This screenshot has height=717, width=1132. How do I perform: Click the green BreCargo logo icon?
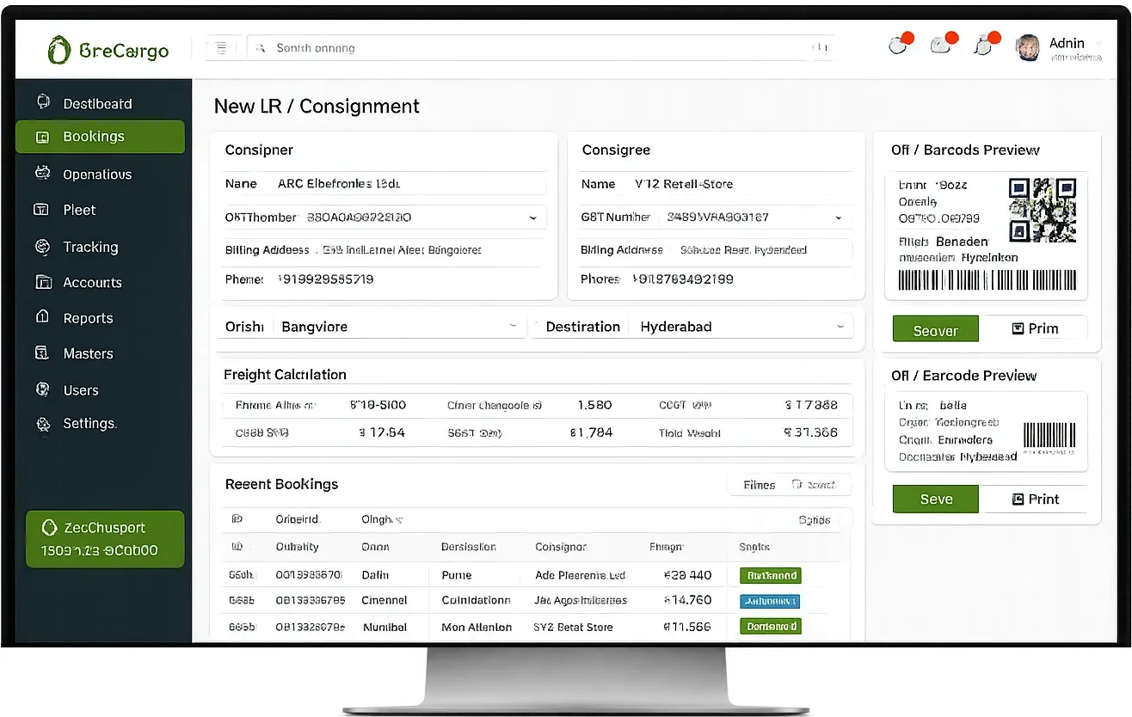click(58, 50)
